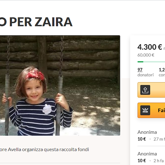The width and height of the screenshot is (165, 165).
Task: Click the fundraising progress bar
Action: tap(151, 62)
